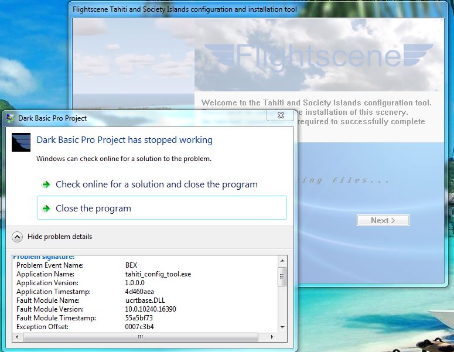Select the fault module version '10.0.10240.16390'
This screenshot has height=352, width=454.
(x=151, y=309)
